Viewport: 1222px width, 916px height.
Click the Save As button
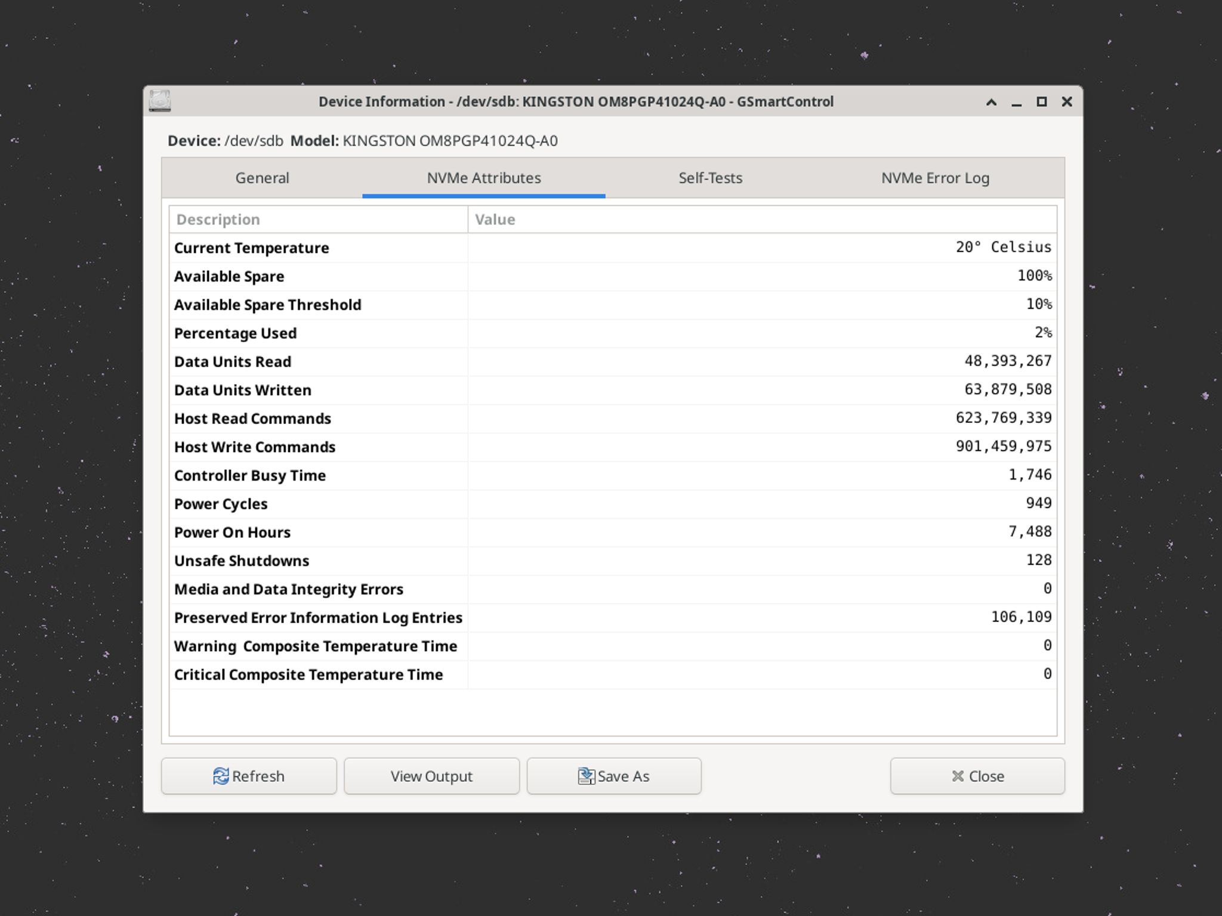[614, 776]
